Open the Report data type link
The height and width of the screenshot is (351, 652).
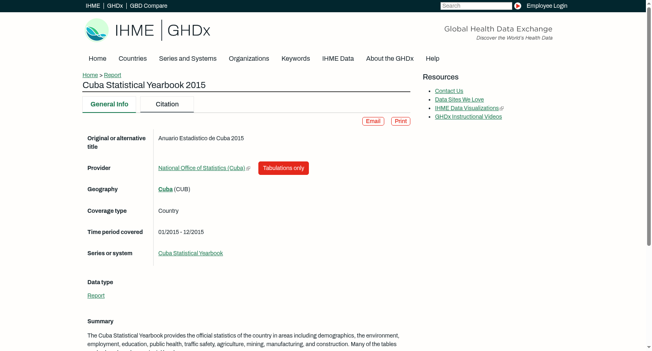point(96,296)
